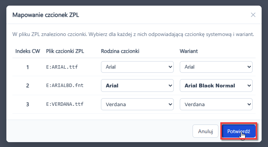This screenshot has height=147, width=268.
Task: Click the Anuluj button
Action: click(205, 131)
